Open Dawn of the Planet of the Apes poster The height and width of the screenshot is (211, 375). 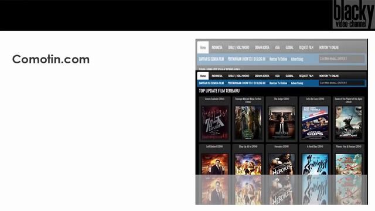pyautogui.click(x=349, y=122)
